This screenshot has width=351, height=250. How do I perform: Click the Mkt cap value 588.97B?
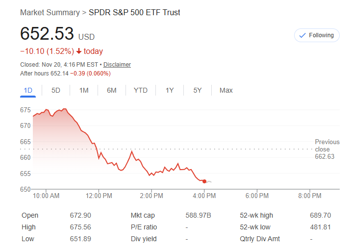[x=199, y=215]
